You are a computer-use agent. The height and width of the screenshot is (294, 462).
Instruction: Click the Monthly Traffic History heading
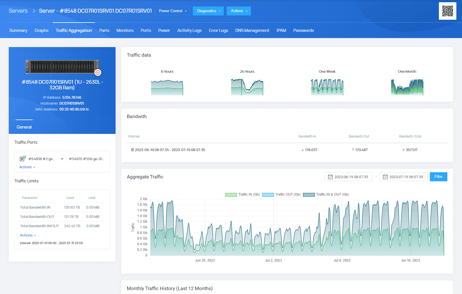point(170,288)
